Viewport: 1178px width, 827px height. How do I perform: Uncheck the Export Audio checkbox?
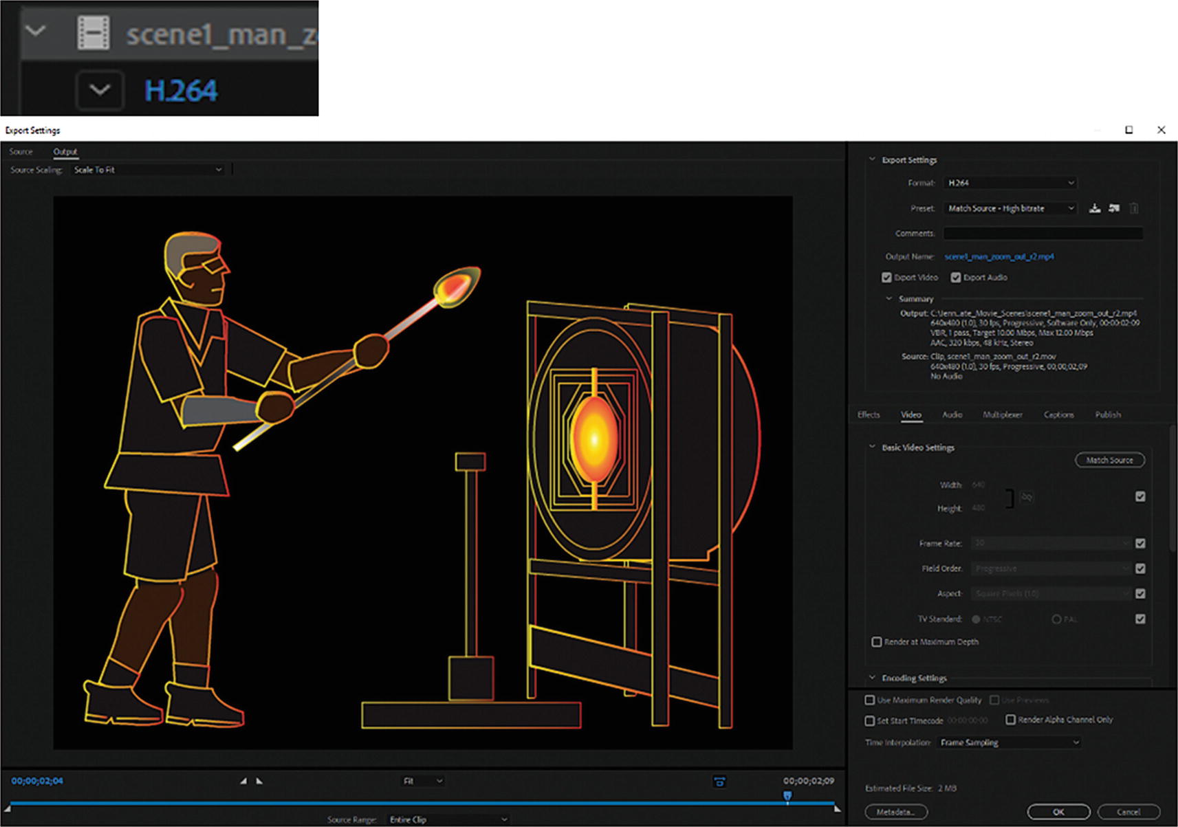click(x=955, y=278)
